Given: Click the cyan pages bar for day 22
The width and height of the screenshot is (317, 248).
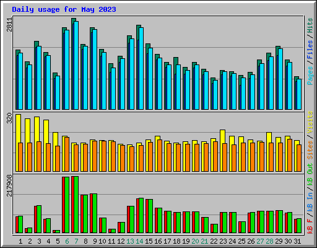Looking at the screenshot, I should point(215,95).
